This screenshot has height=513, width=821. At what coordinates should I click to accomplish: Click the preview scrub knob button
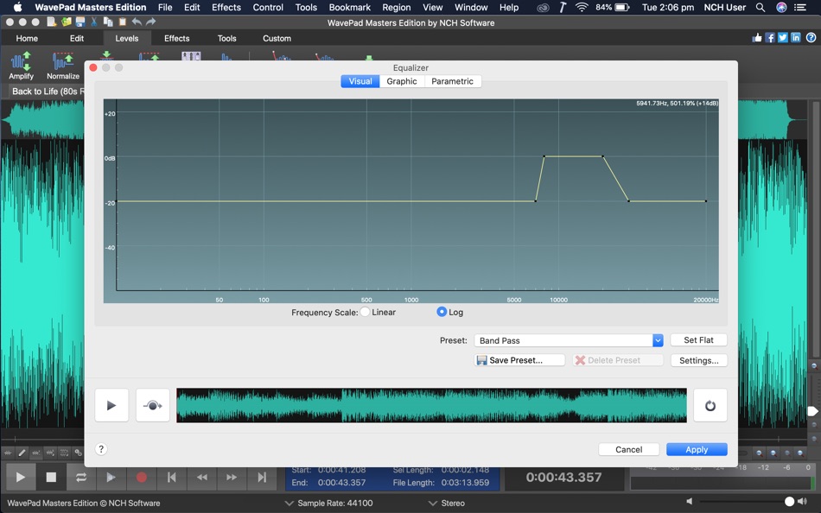tap(152, 405)
